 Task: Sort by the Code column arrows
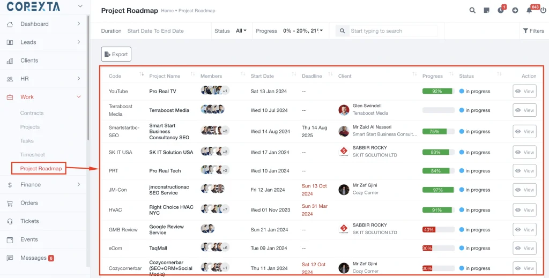coord(142,74)
